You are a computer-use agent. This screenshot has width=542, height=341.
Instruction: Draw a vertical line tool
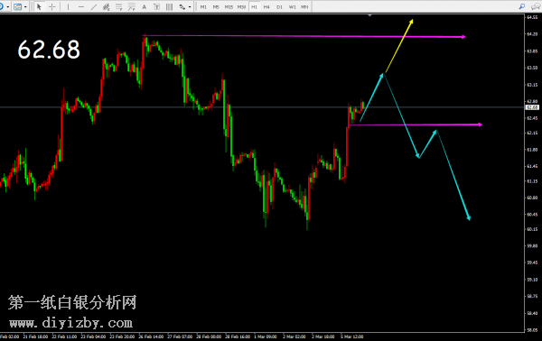tap(68, 6)
